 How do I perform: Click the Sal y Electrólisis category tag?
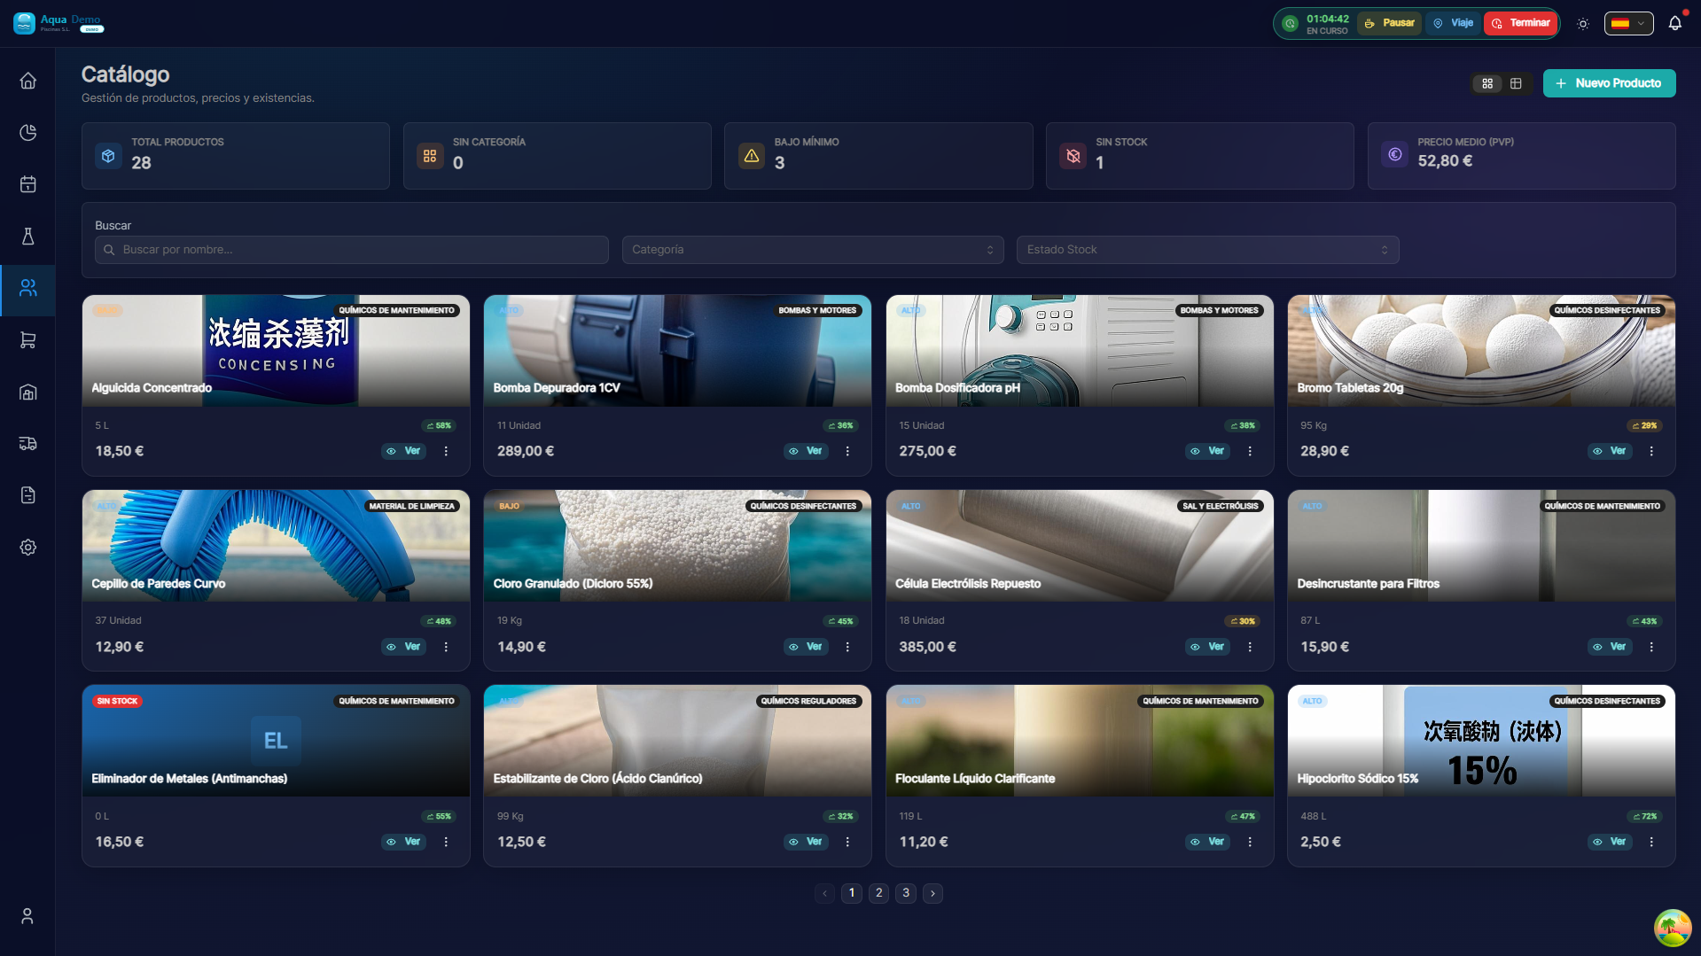click(x=1221, y=507)
